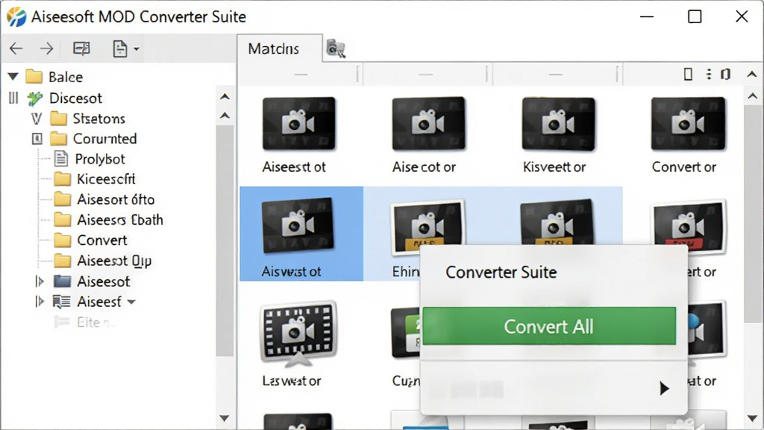Click the forward arrow in the toolbar
The height and width of the screenshot is (430, 764).
coord(46,49)
